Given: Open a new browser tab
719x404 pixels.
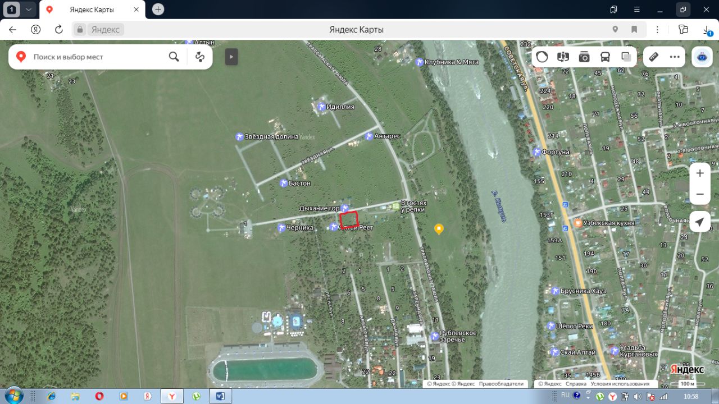Looking at the screenshot, I should [x=158, y=10].
